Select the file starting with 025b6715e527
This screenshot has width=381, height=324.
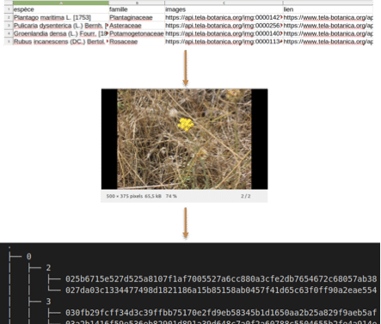click(x=221, y=278)
